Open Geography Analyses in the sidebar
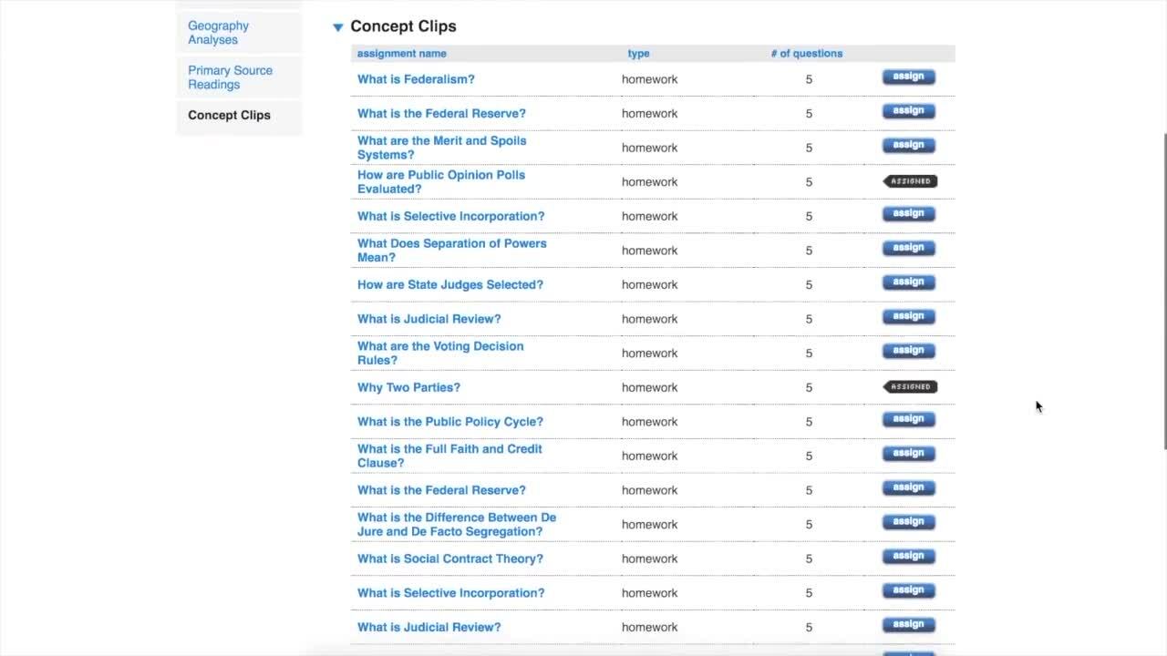Screen dimensions: 1167x656 (218, 33)
